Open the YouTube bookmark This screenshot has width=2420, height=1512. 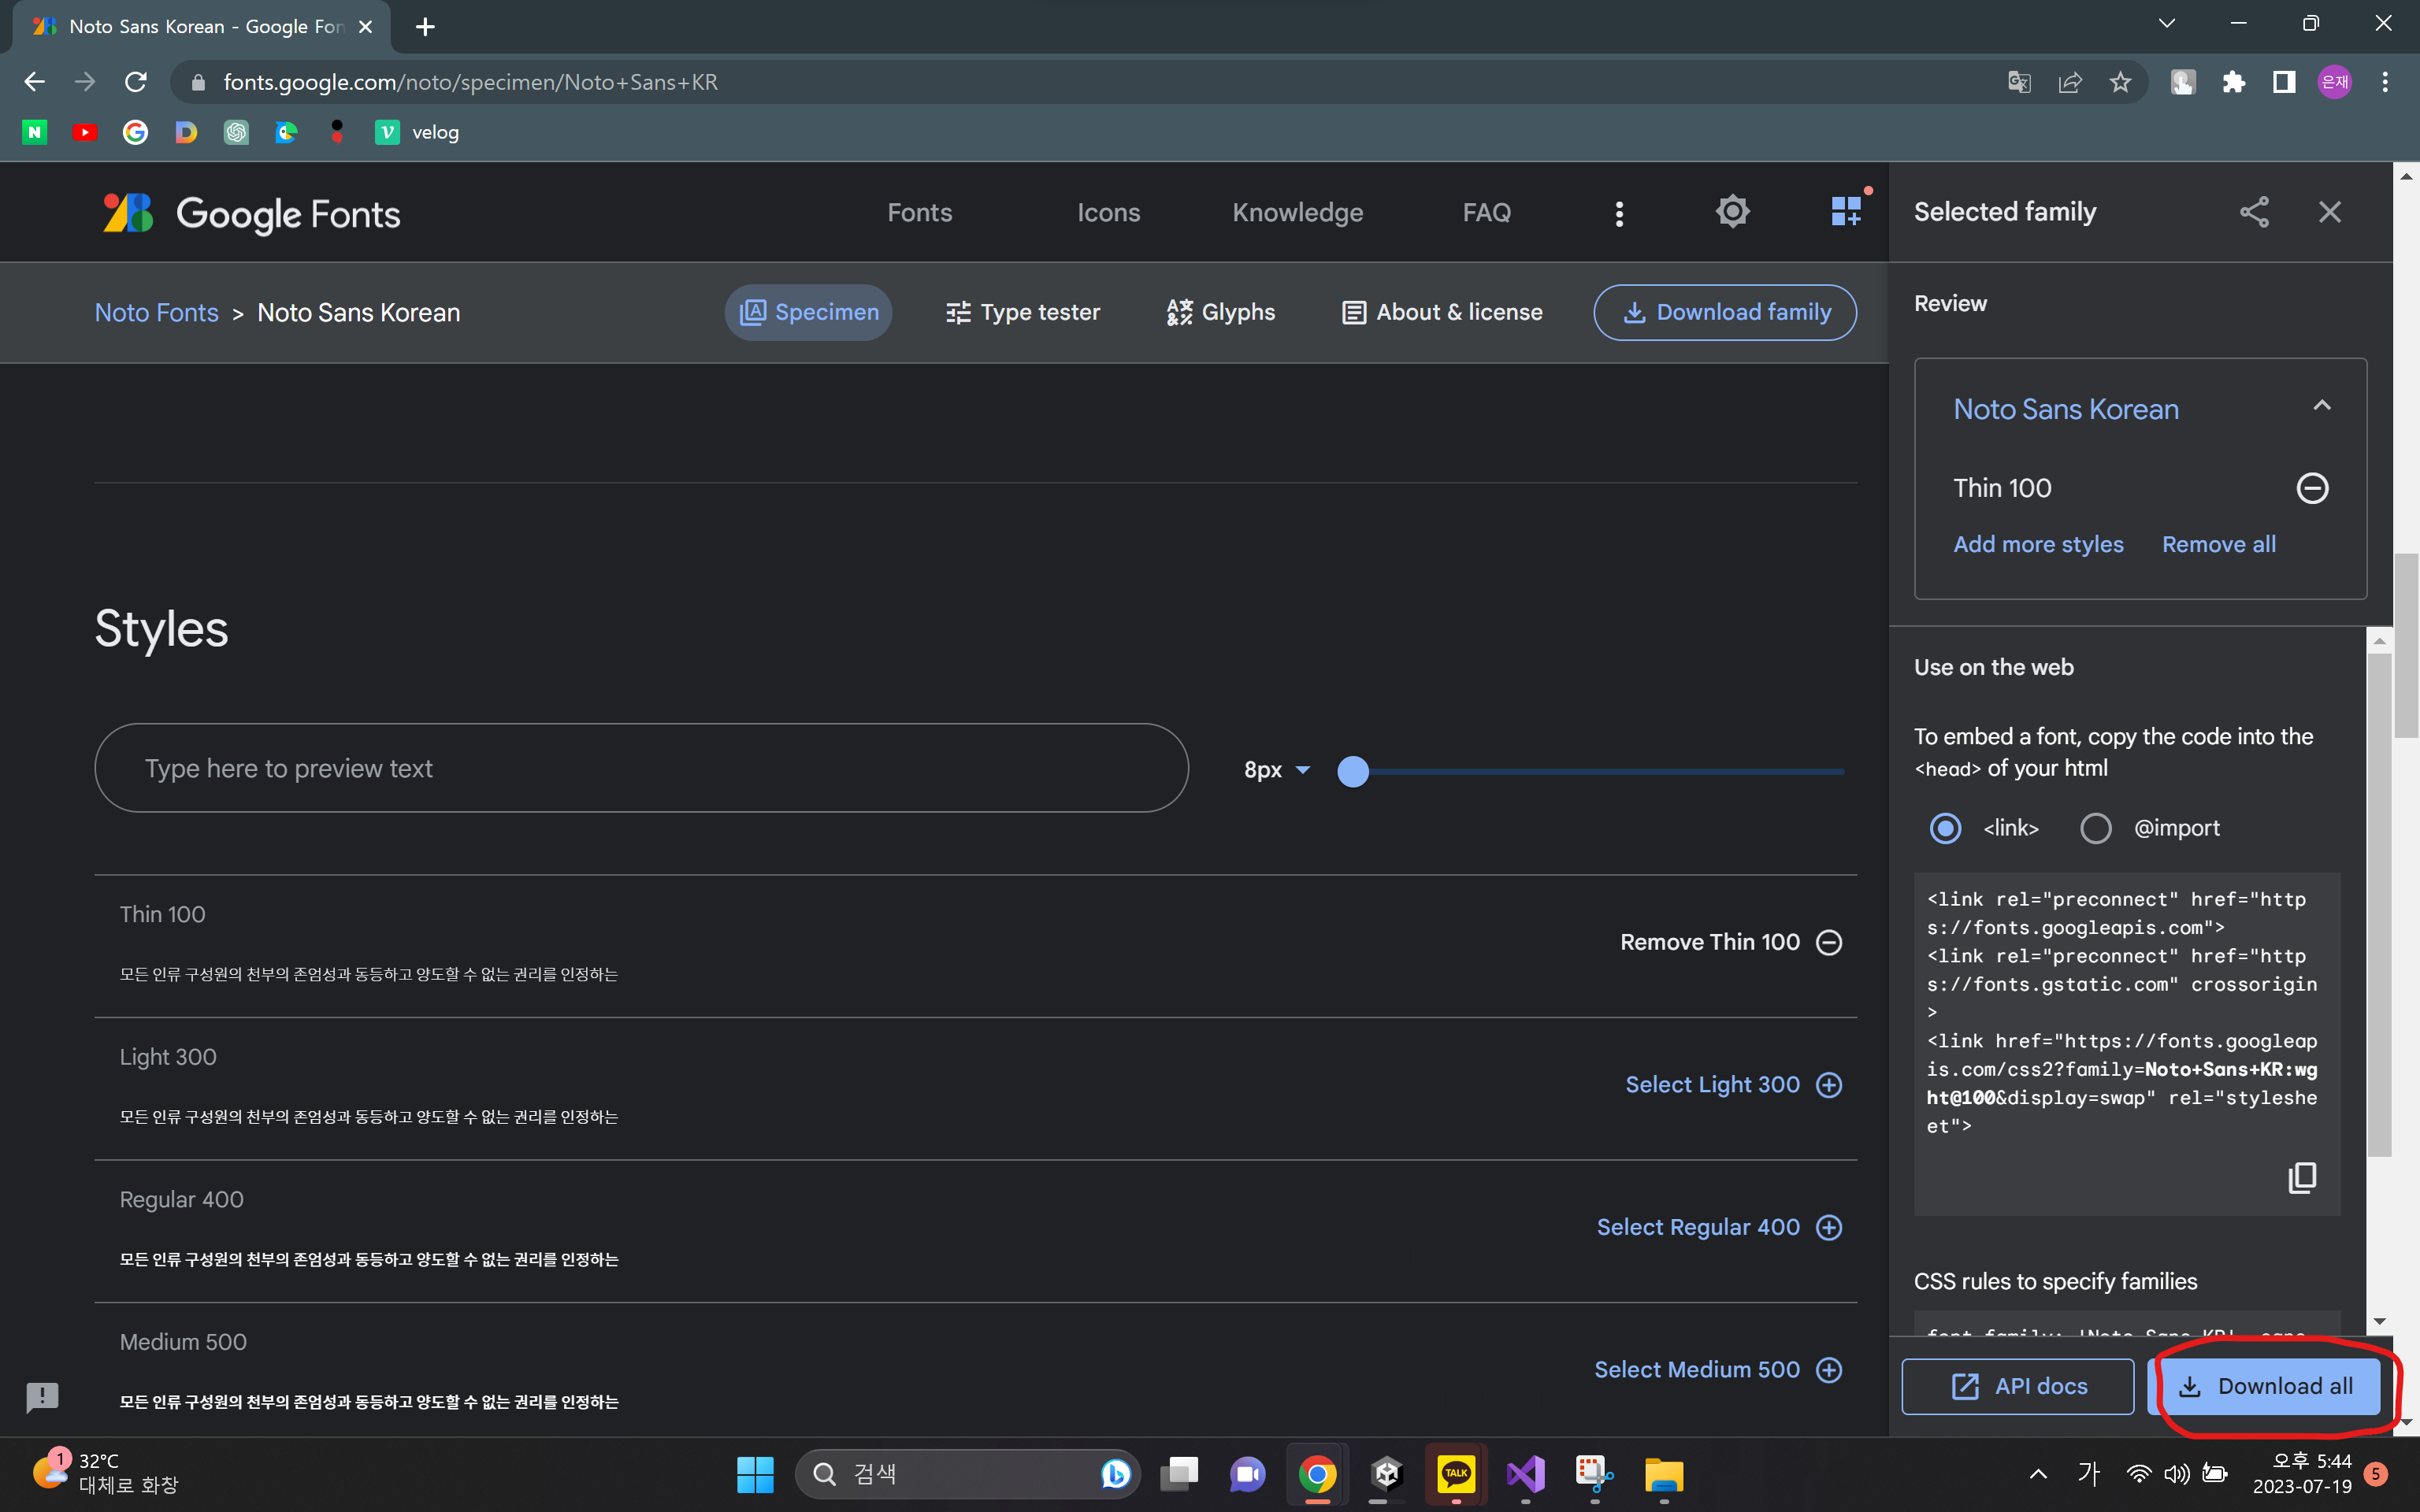point(85,132)
